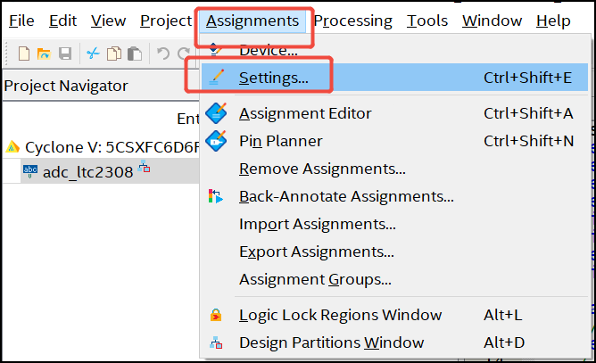Open Settings from the Assignments menu
The image size is (596, 363).
(x=273, y=78)
